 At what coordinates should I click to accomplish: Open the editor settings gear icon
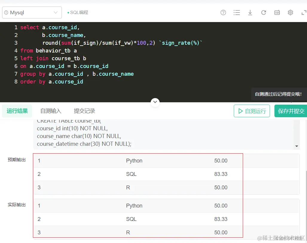[290, 13]
